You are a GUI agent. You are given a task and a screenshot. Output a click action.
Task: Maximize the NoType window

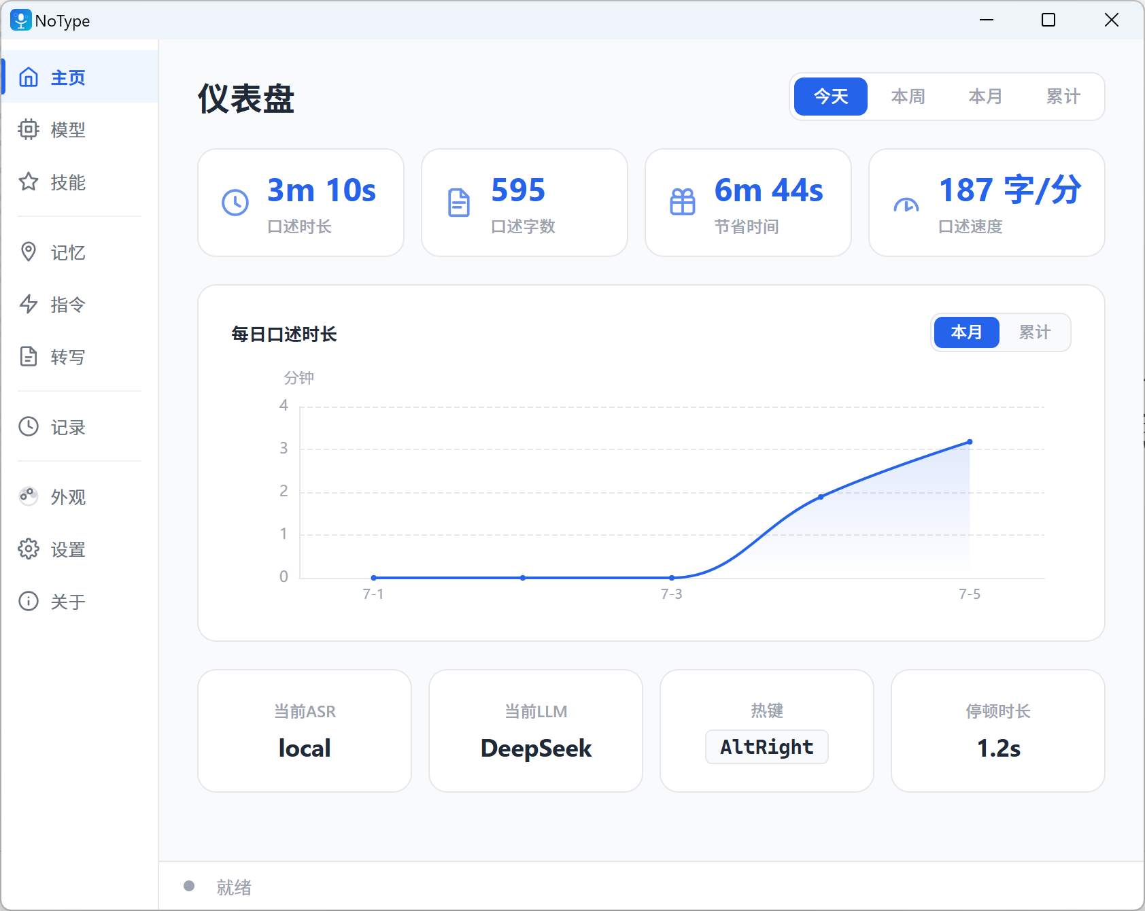[1048, 20]
